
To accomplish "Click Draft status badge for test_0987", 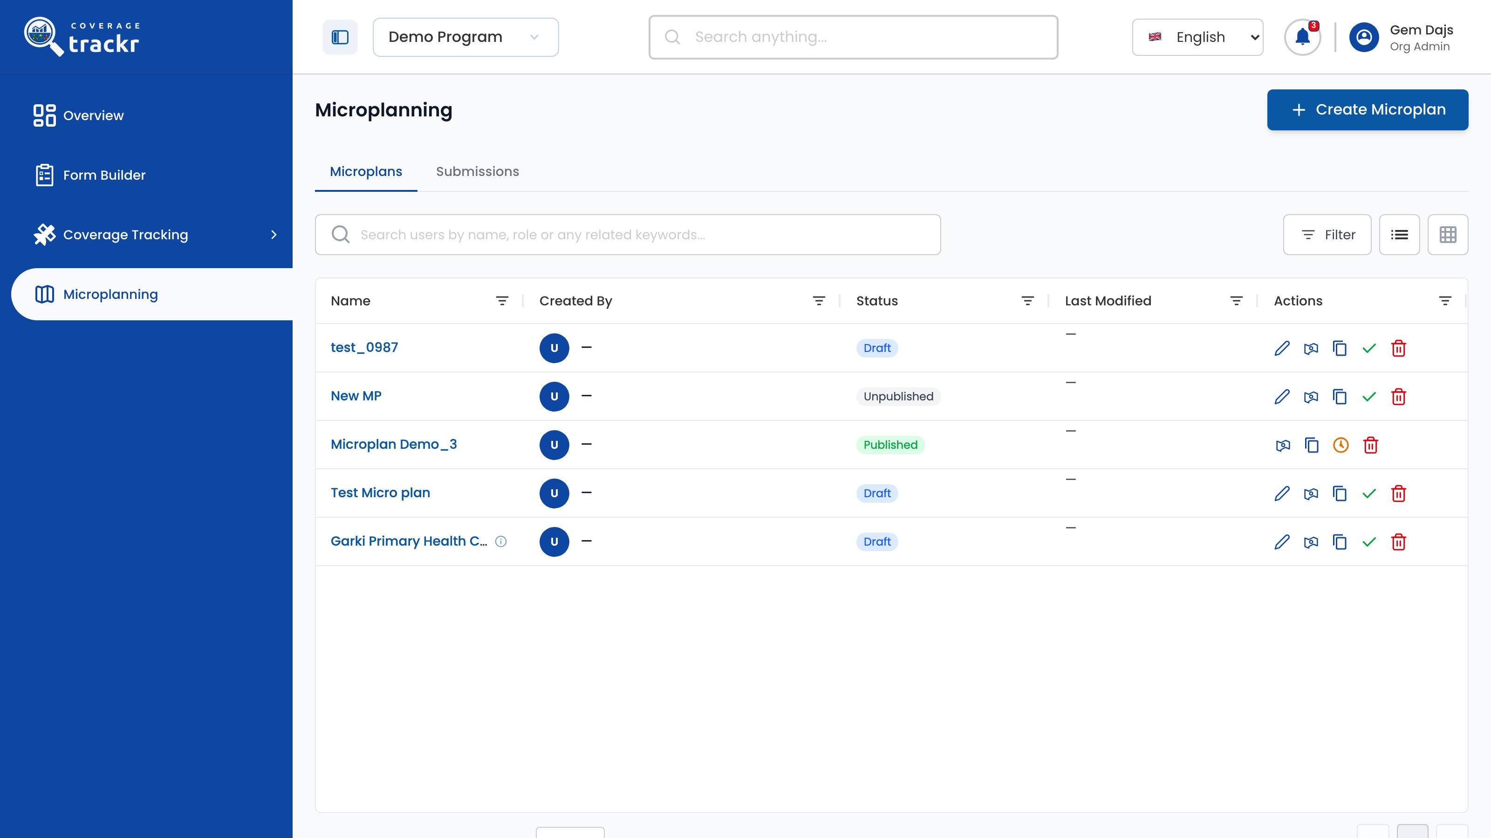I will click(877, 348).
